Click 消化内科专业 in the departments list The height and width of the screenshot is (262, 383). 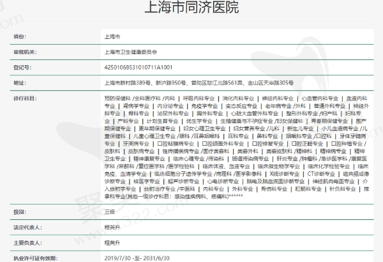click(238, 98)
